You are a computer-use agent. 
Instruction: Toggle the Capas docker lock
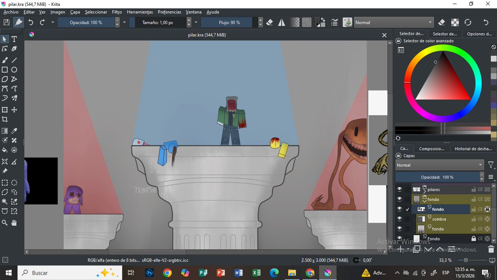coord(398,156)
